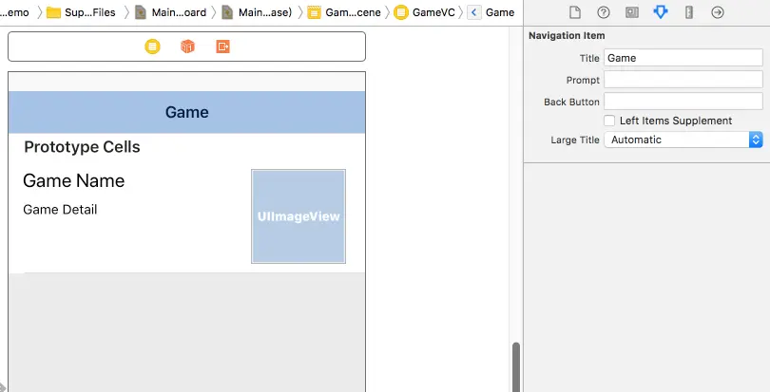Image resolution: width=770 pixels, height=392 pixels.
Task: Select the yellow view controller icon in scene dock
Action: pos(152,47)
